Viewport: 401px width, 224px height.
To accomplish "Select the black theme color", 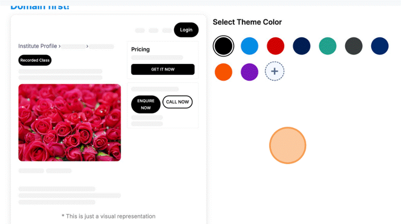I will tap(223, 46).
